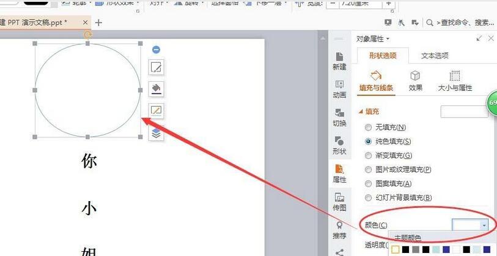Open the layer order stack tool

pos(156,134)
